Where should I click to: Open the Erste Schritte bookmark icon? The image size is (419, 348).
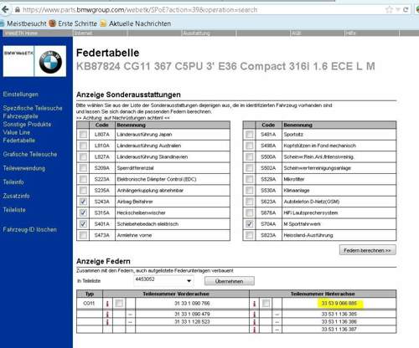(52, 23)
